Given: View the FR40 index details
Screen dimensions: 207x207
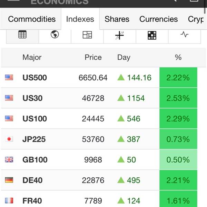Looking at the screenshot, I should point(32,200).
